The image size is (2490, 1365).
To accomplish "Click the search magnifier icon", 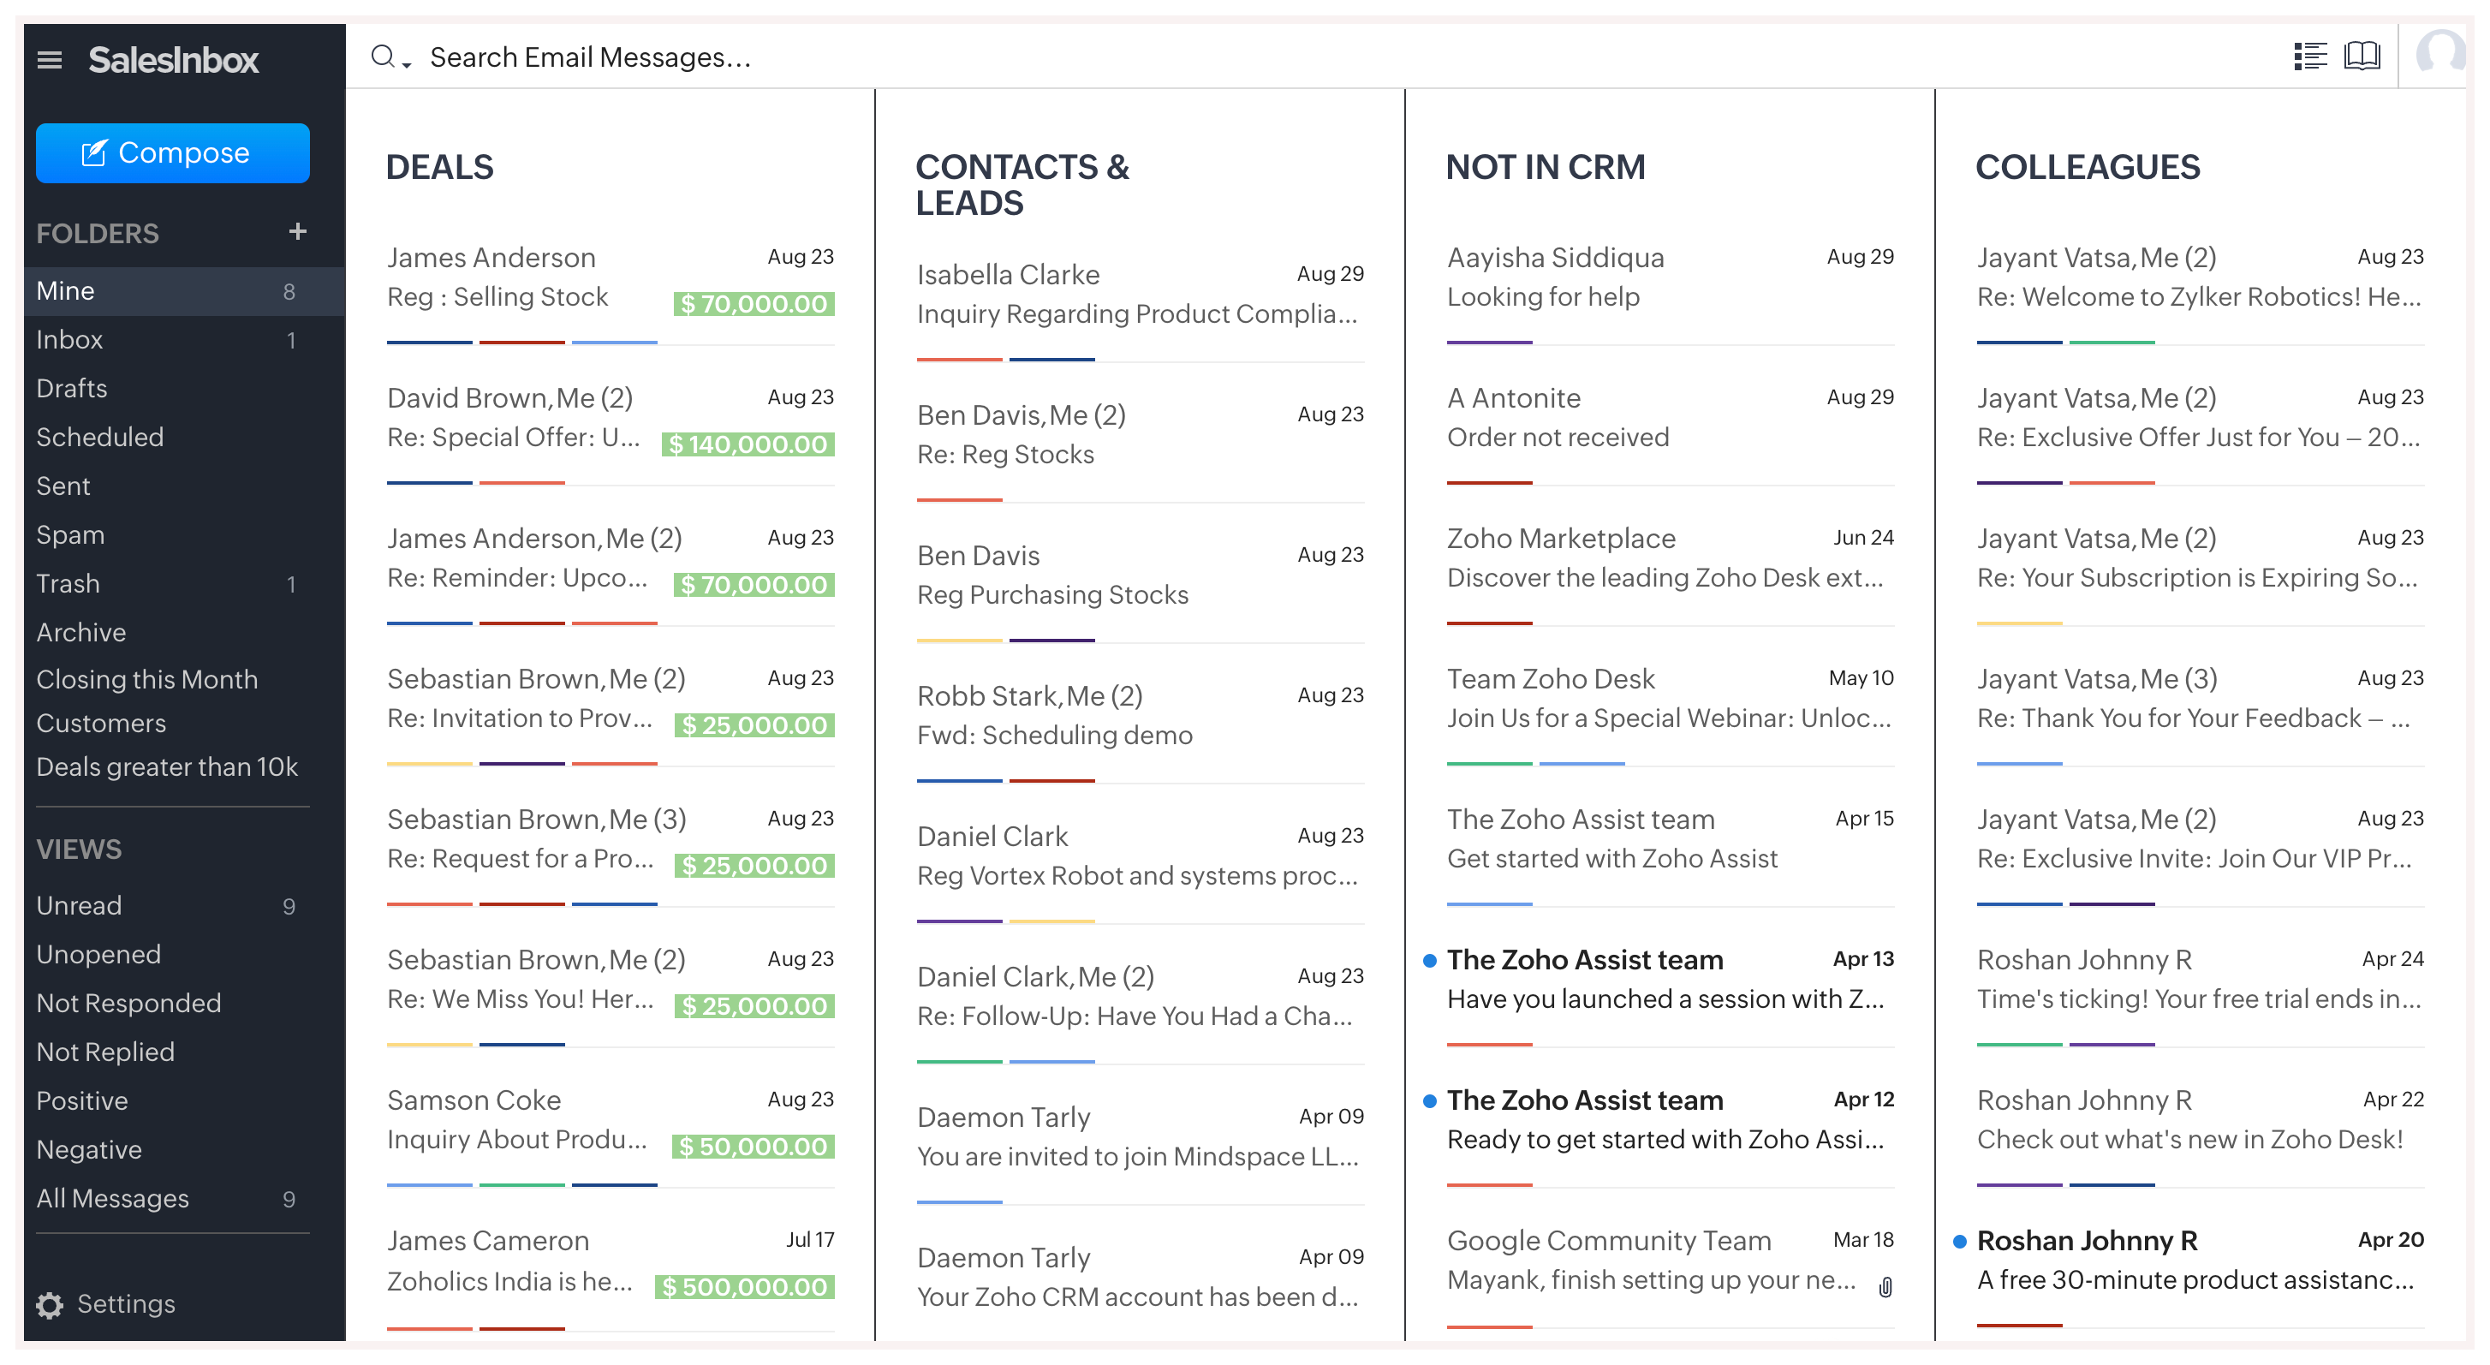I will click(x=383, y=56).
